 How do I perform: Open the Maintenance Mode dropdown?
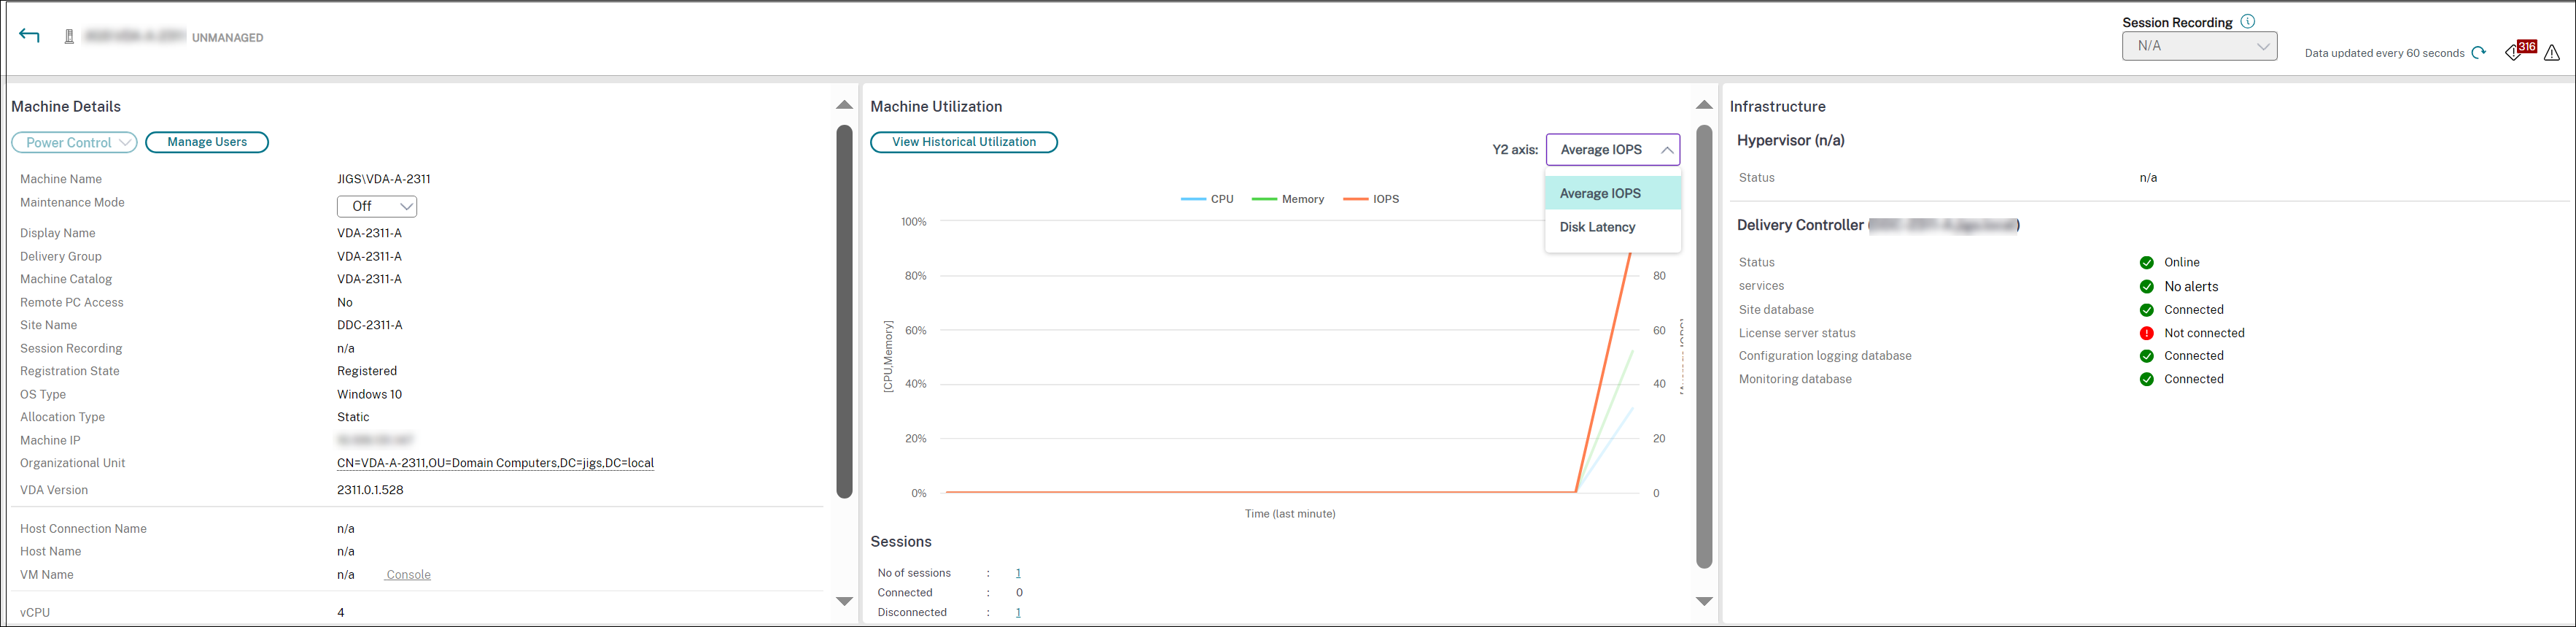[x=377, y=207]
